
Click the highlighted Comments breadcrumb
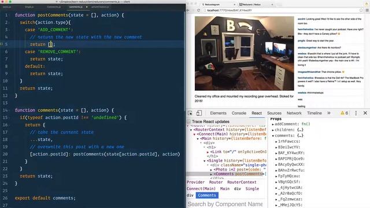click(x=207, y=195)
